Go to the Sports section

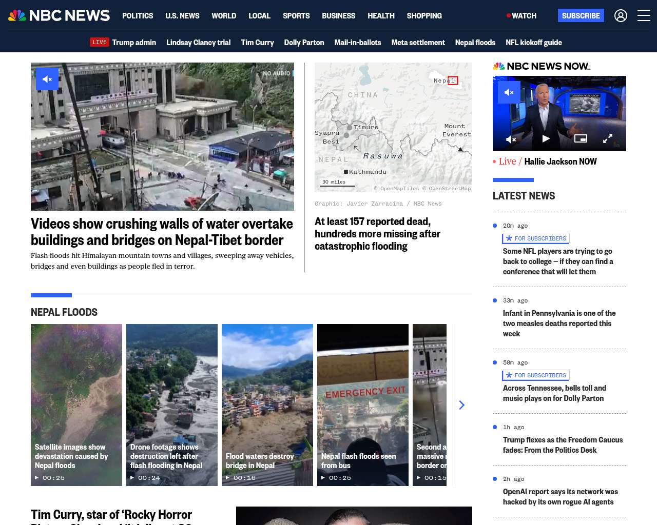pyautogui.click(x=296, y=16)
